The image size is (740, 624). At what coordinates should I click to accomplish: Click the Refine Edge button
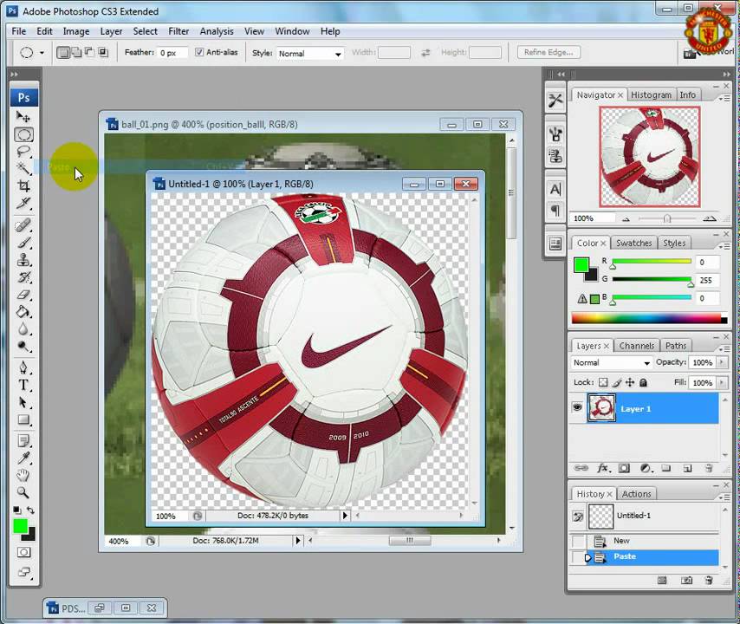point(548,52)
